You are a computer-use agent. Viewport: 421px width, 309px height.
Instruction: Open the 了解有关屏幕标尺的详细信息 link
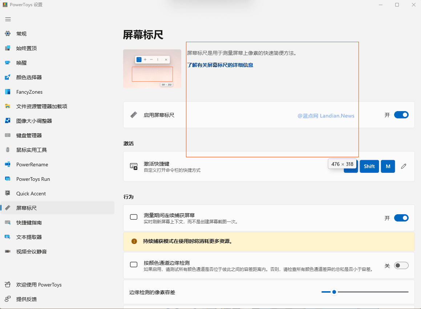pyautogui.click(x=220, y=65)
